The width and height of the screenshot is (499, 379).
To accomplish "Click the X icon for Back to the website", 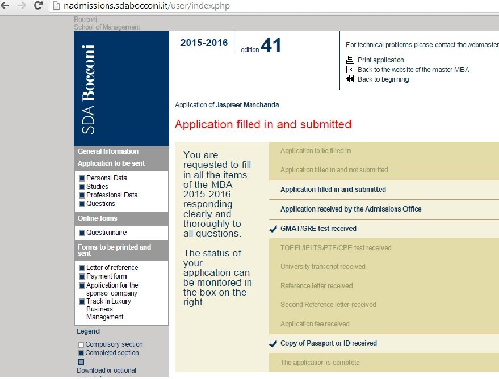I will 350,69.
